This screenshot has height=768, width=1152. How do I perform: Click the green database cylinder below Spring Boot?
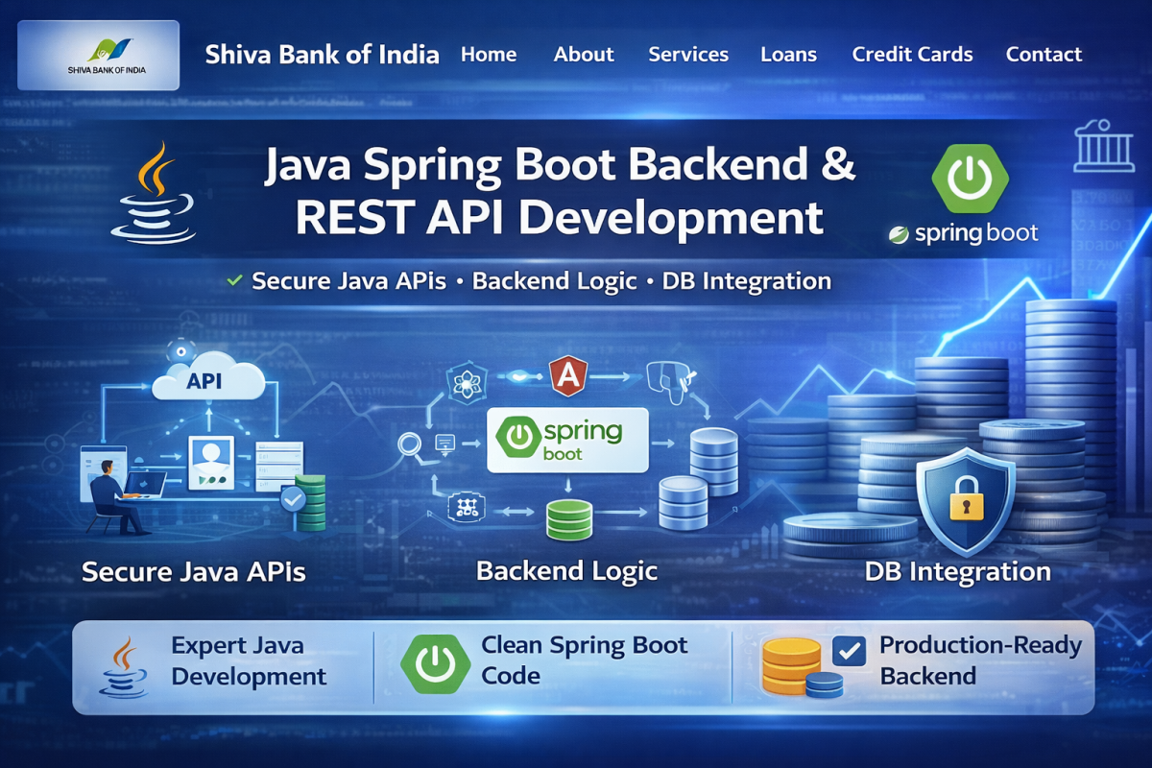[570, 519]
